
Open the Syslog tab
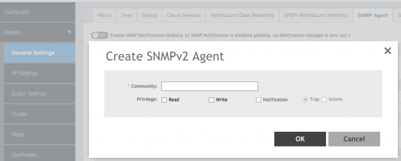tap(149, 15)
